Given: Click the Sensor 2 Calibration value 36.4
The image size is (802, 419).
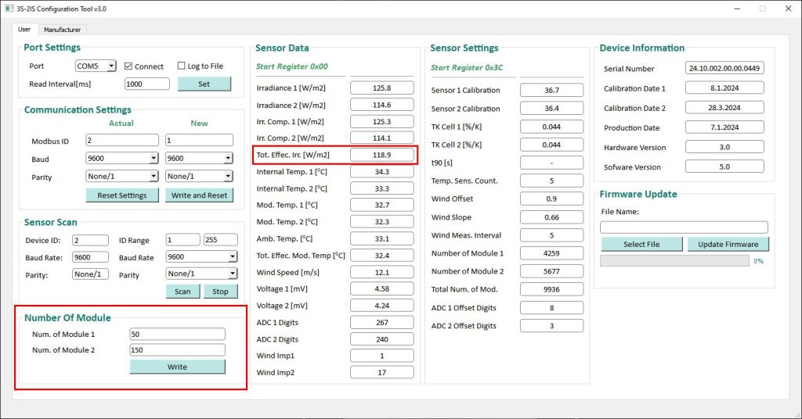Looking at the screenshot, I should click(x=552, y=109).
